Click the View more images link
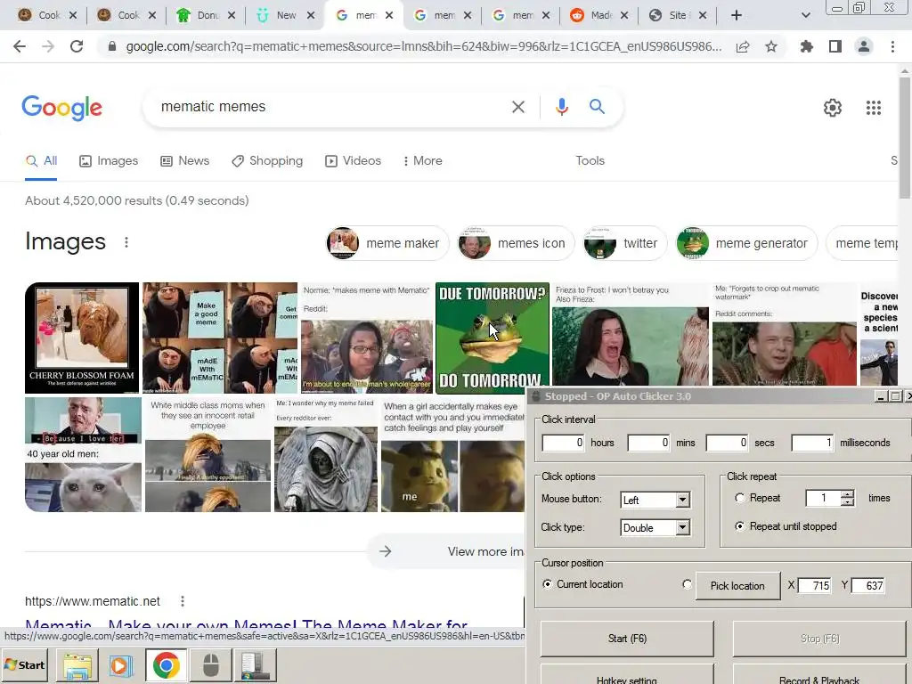This screenshot has width=912, height=684. (x=447, y=551)
